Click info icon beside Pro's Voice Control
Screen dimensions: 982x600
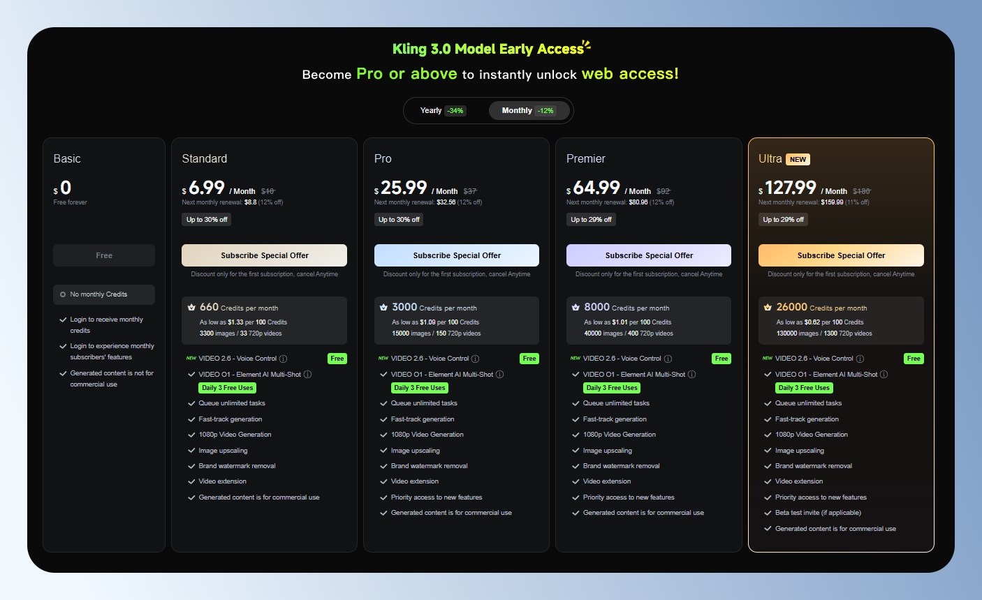[476, 359]
